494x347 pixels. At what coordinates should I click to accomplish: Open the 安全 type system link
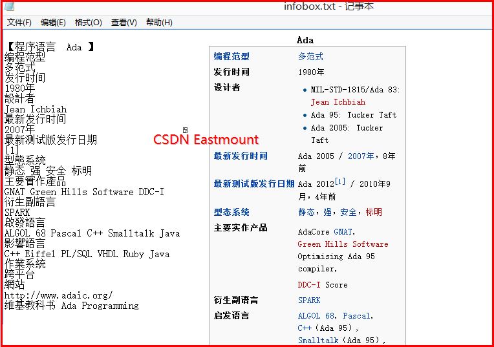pos(348,212)
